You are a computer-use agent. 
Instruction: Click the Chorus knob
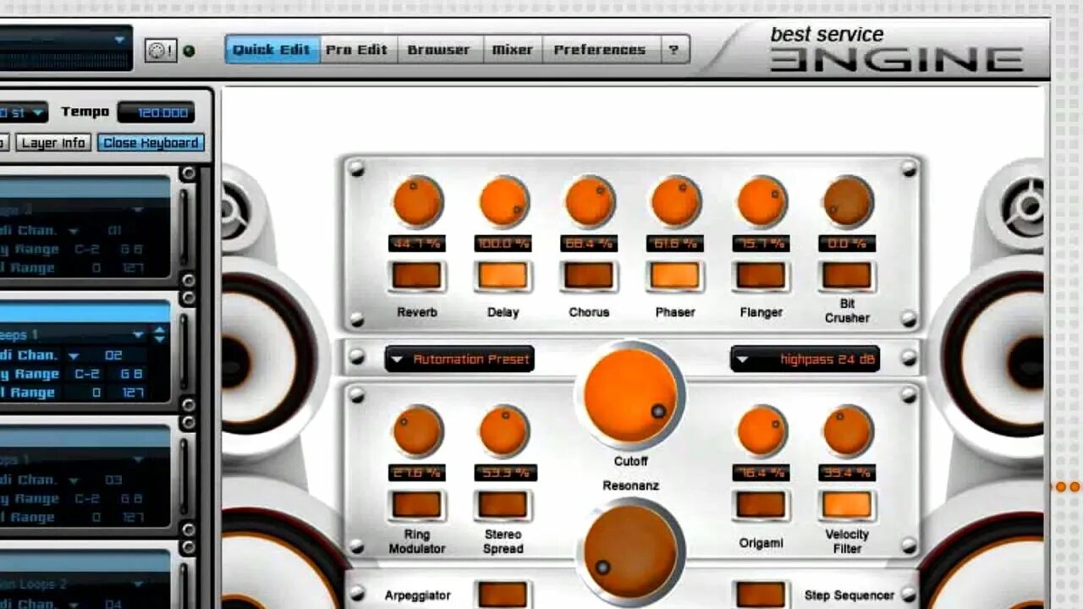pos(590,202)
